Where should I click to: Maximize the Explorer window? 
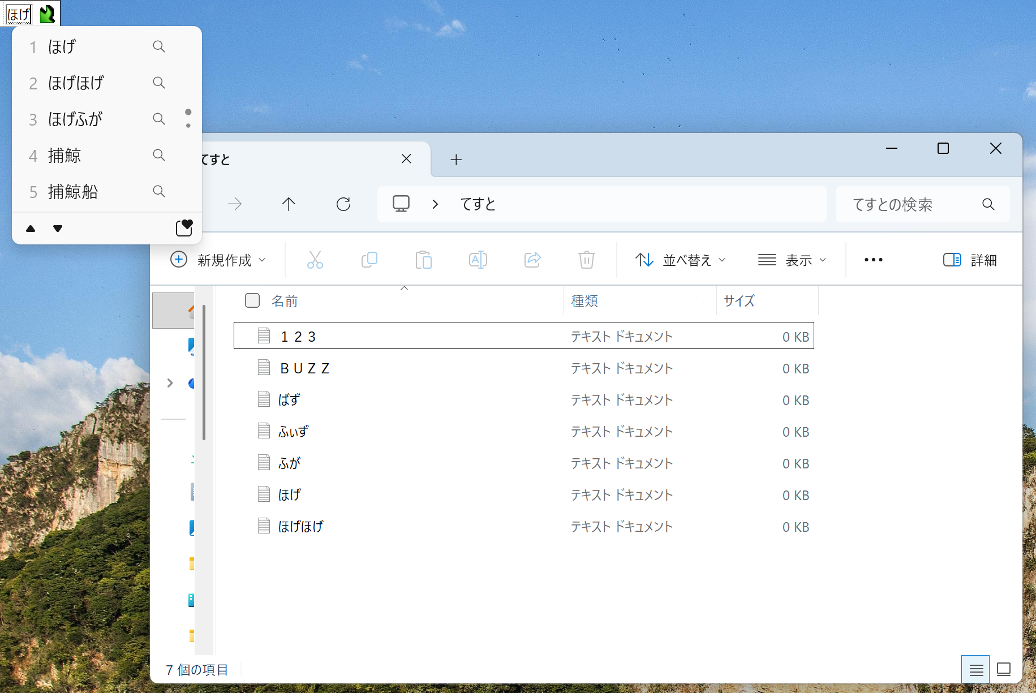[943, 148]
